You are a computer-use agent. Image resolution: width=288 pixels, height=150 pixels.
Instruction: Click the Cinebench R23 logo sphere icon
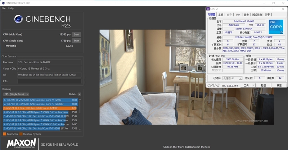(19, 20)
